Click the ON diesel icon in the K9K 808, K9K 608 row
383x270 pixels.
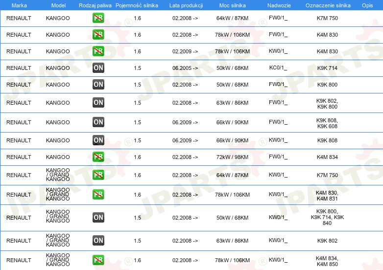tap(98, 122)
